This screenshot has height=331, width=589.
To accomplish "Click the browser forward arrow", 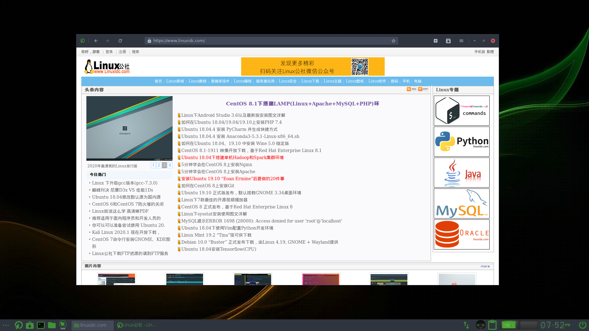I will coord(107,41).
